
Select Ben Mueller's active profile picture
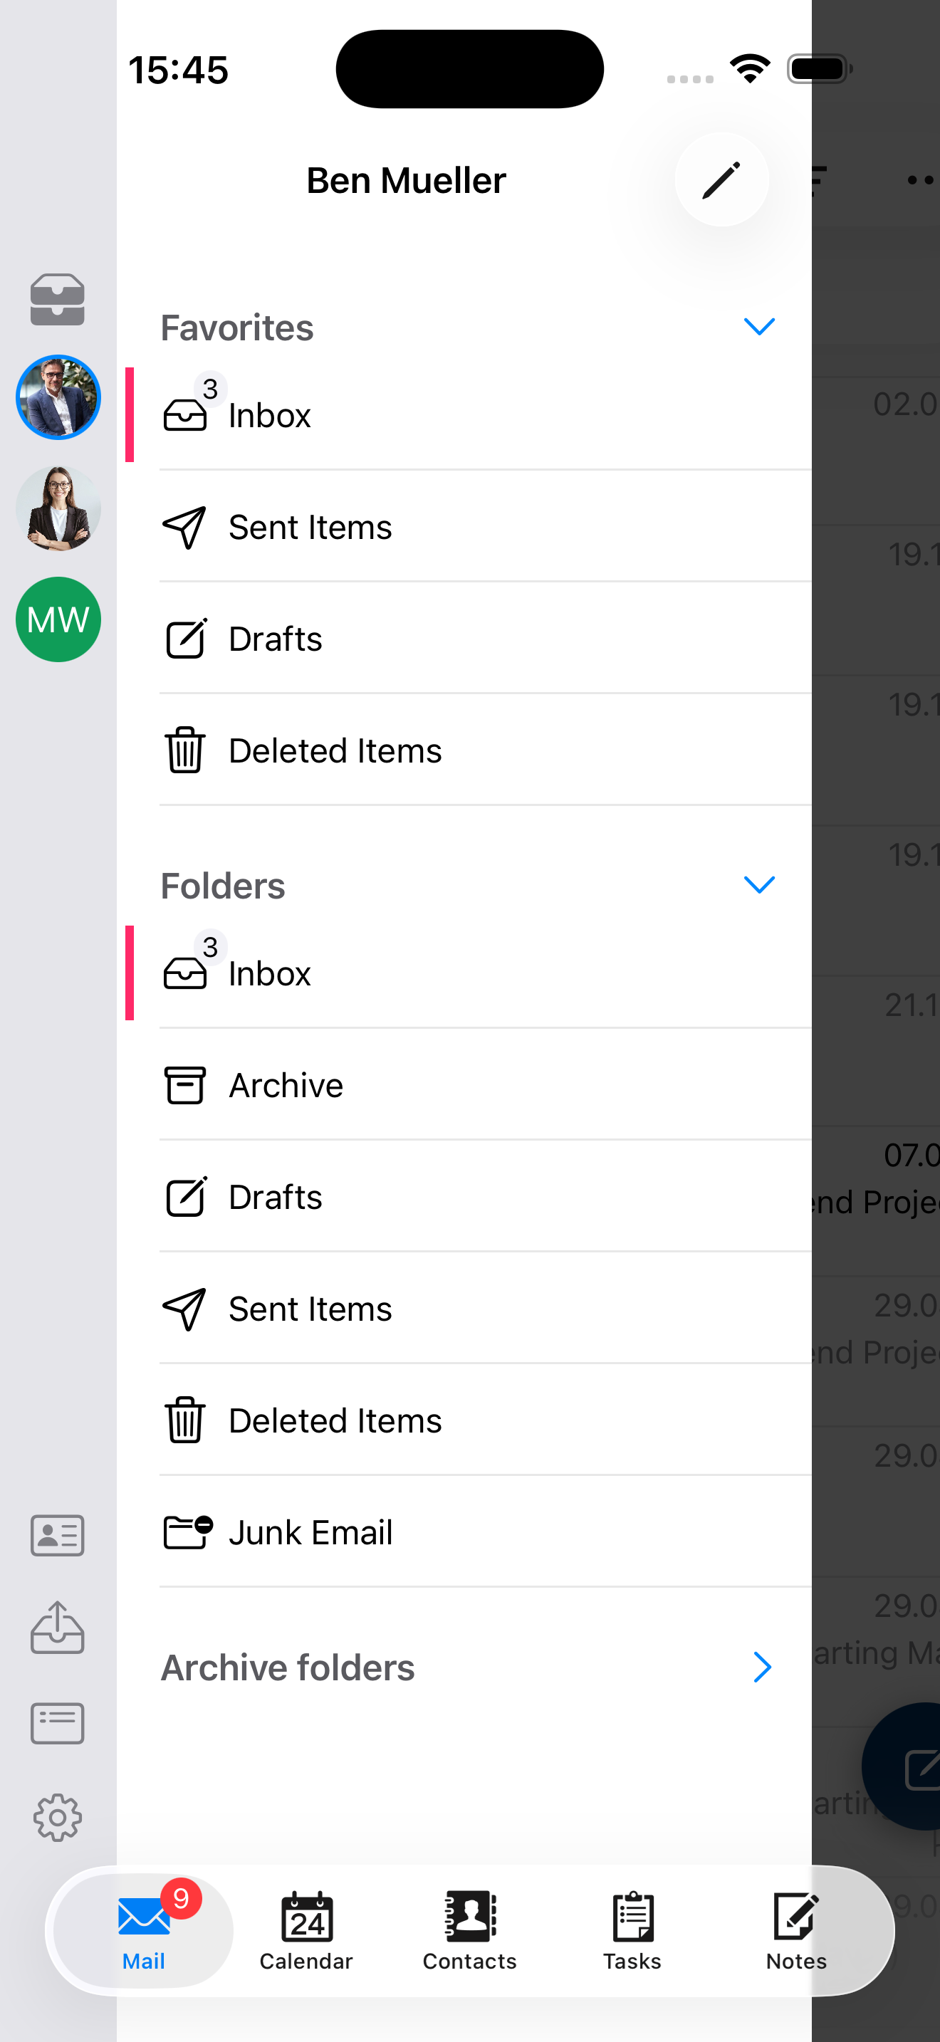point(58,397)
